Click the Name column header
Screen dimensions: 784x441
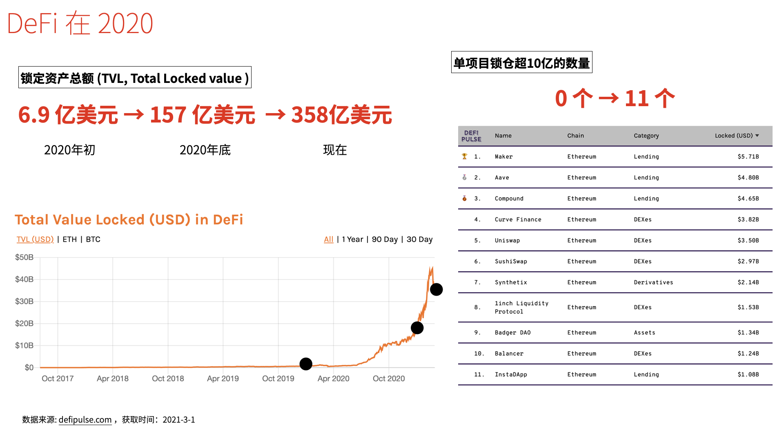pyautogui.click(x=503, y=136)
